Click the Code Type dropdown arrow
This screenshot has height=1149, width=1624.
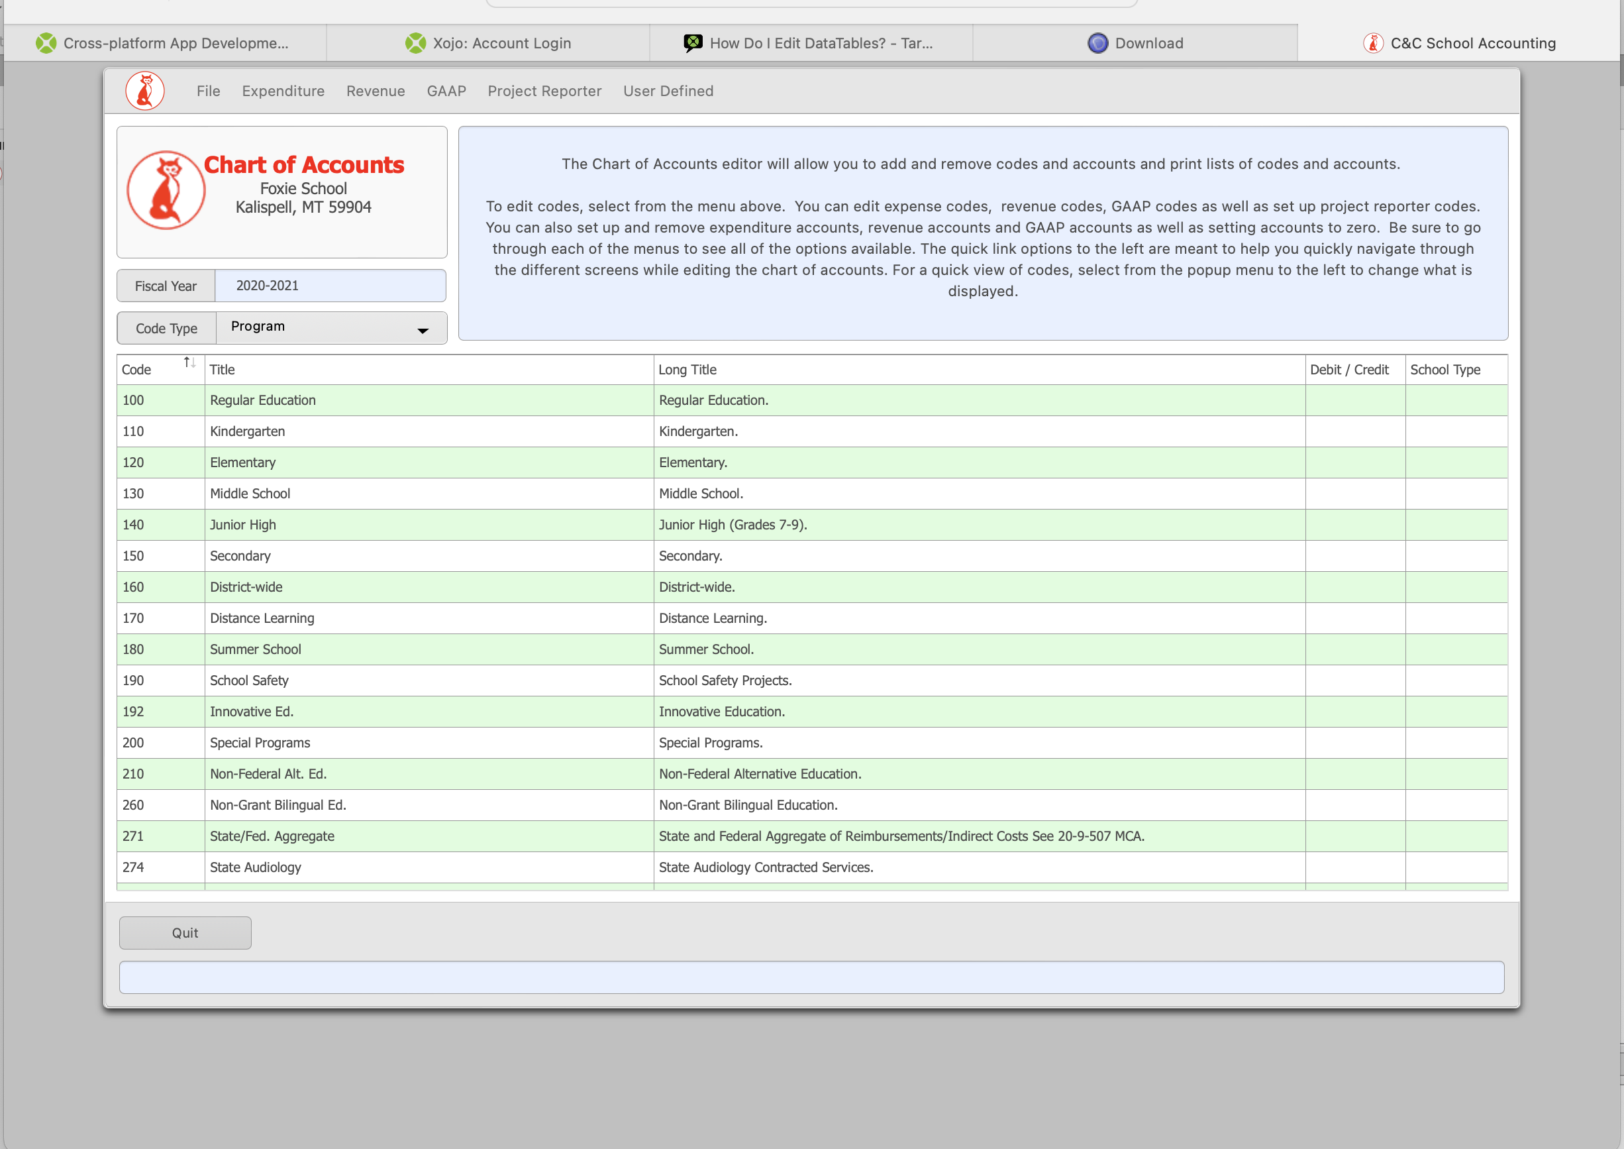[x=423, y=331]
